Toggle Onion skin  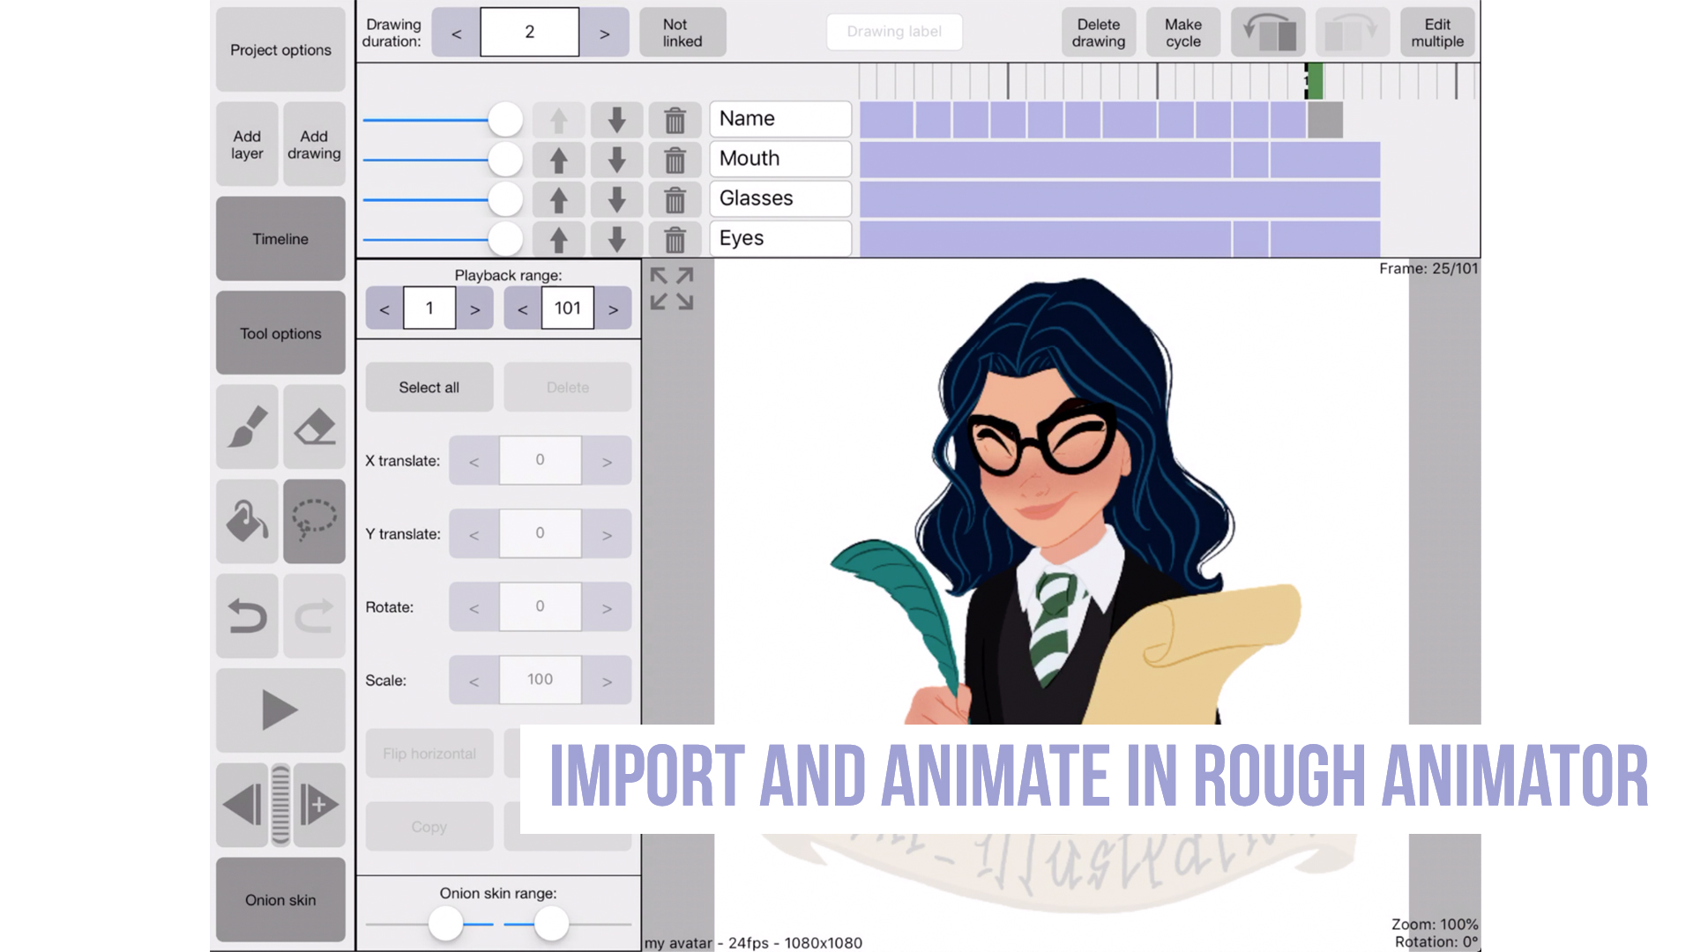(x=280, y=900)
